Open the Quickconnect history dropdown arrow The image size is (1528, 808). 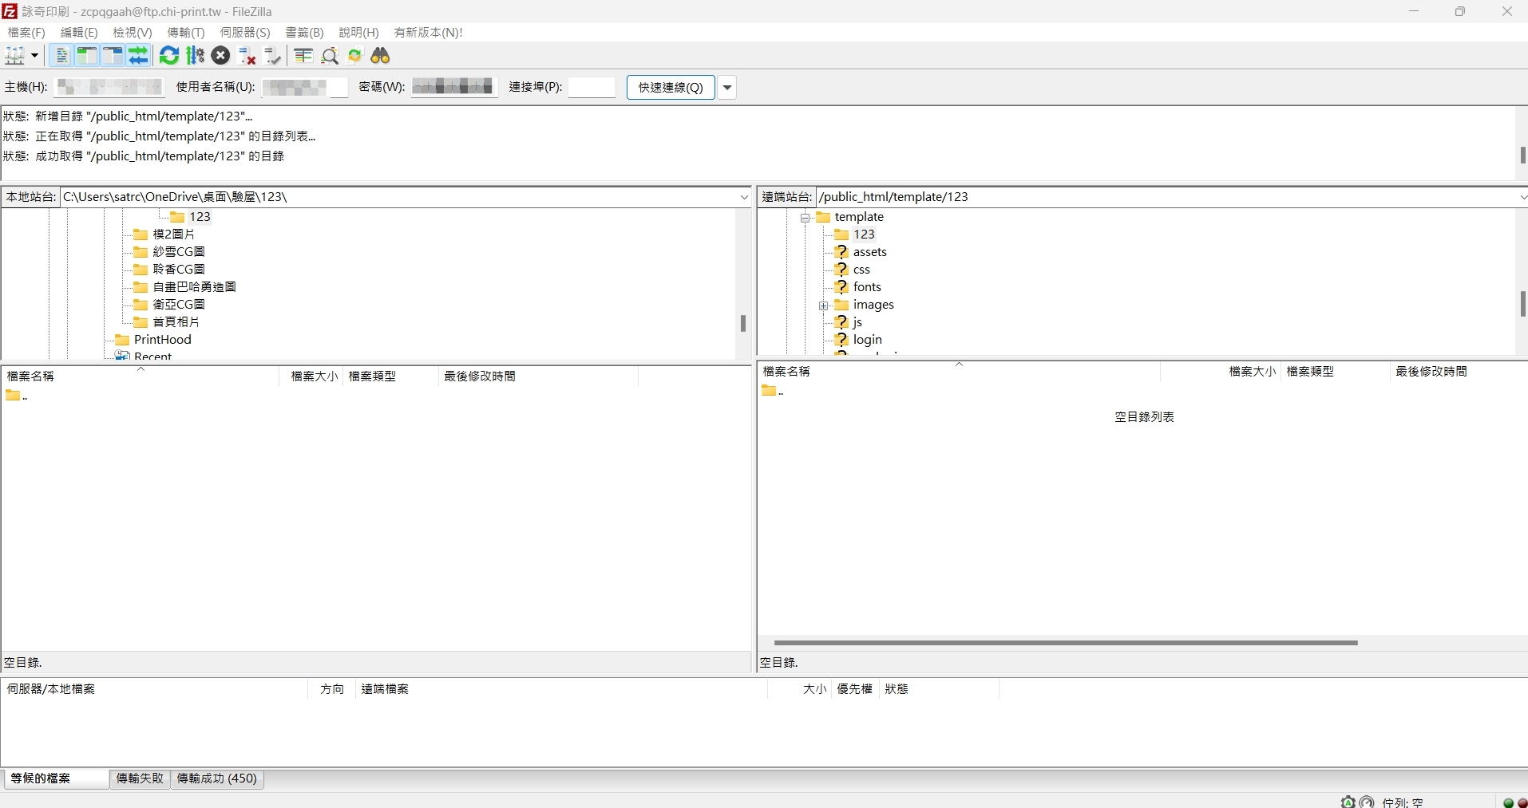727,88
